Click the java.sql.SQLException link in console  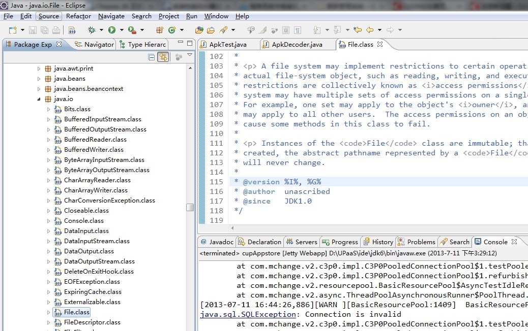[x=248, y=314]
